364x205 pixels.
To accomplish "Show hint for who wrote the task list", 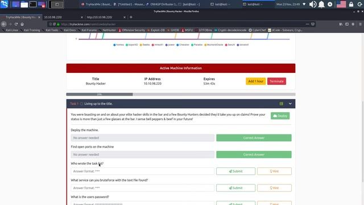I will (x=274, y=171).
